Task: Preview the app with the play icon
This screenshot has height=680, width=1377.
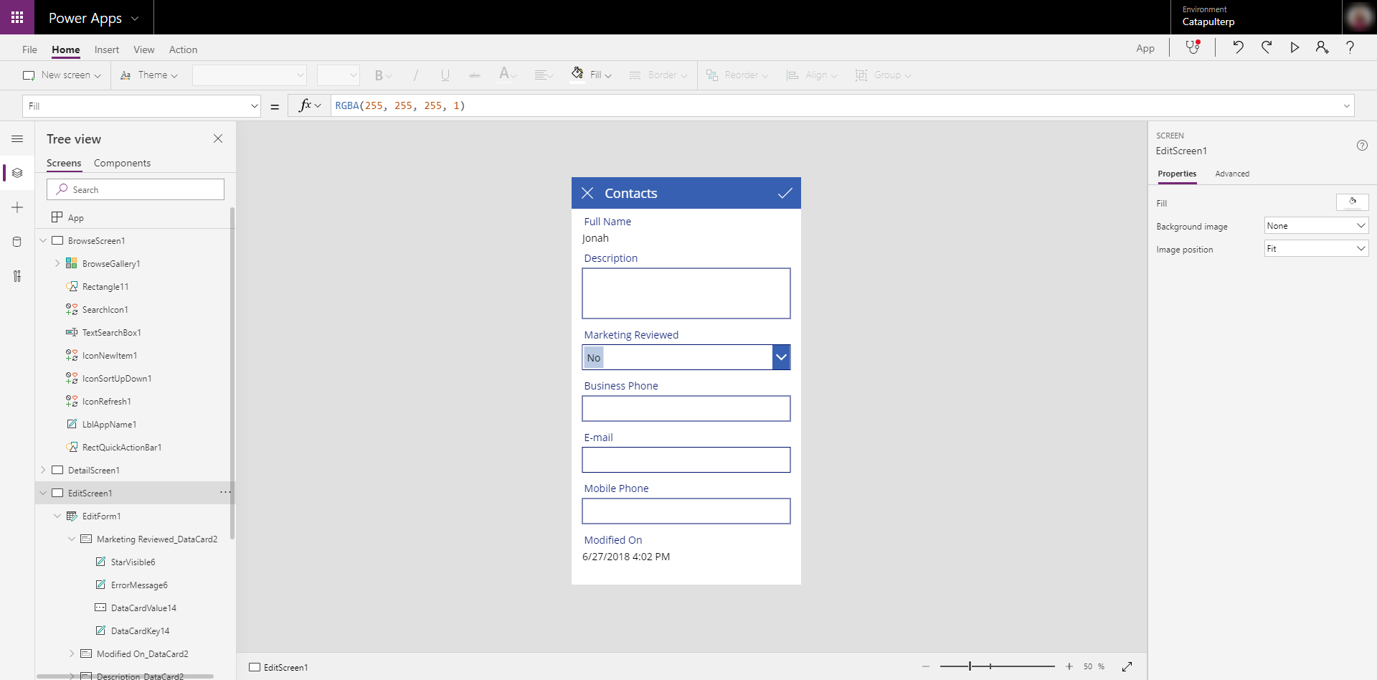Action: (1295, 47)
